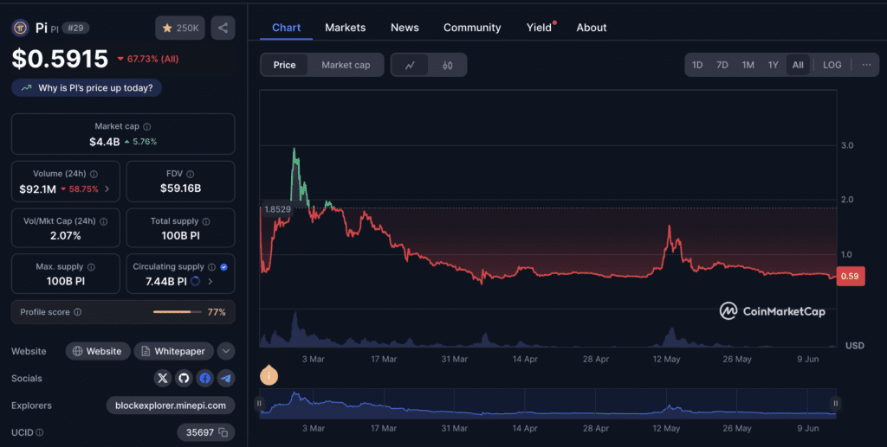Switch to line chart icon
887x447 pixels.
[410, 65]
